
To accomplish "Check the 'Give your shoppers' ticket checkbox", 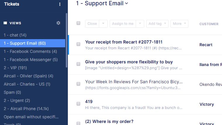I will (78, 64).
